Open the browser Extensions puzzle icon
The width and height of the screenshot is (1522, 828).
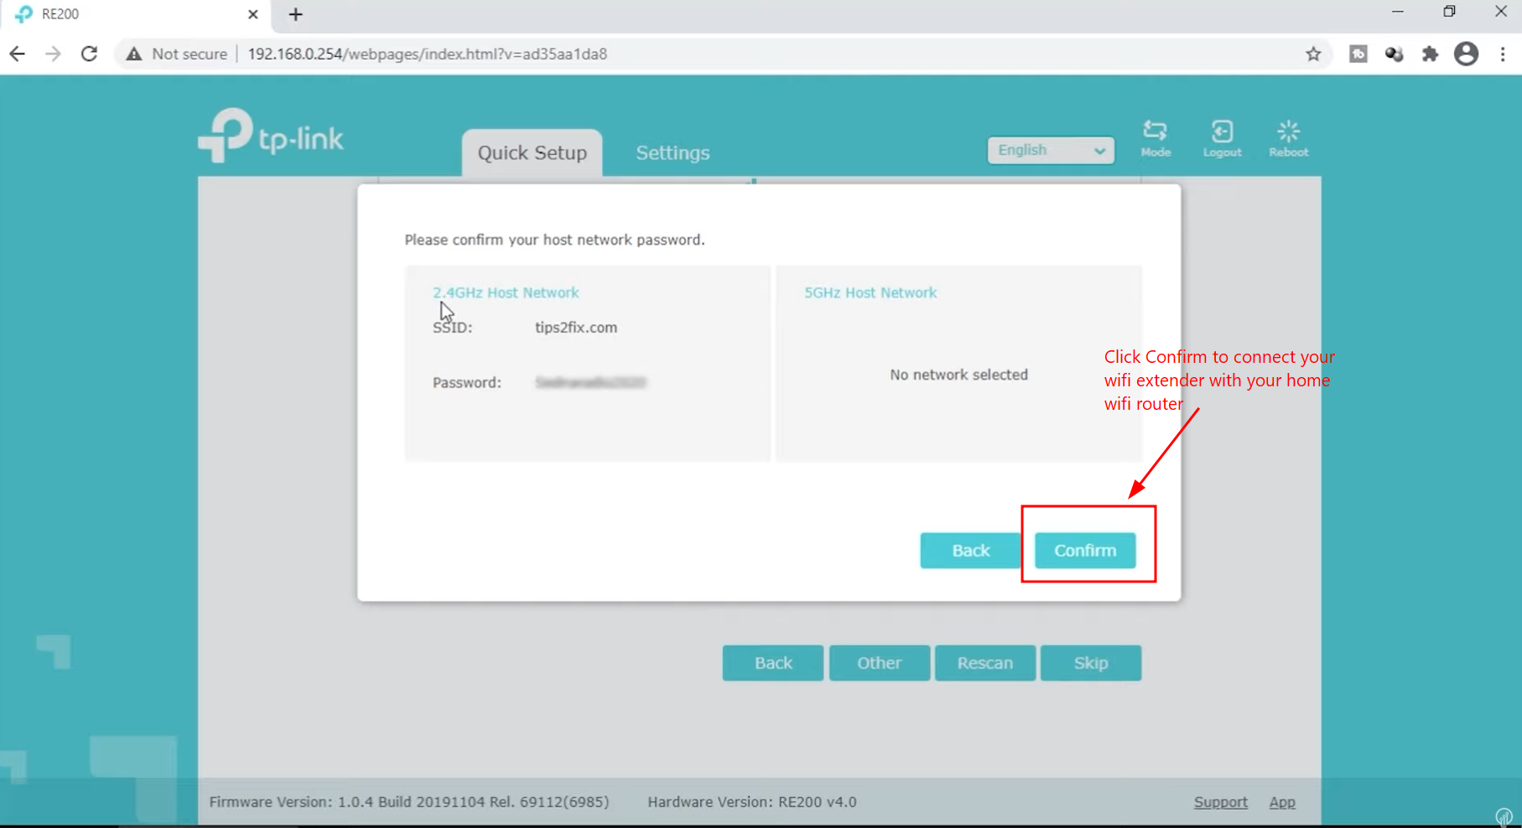(1430, 54)
